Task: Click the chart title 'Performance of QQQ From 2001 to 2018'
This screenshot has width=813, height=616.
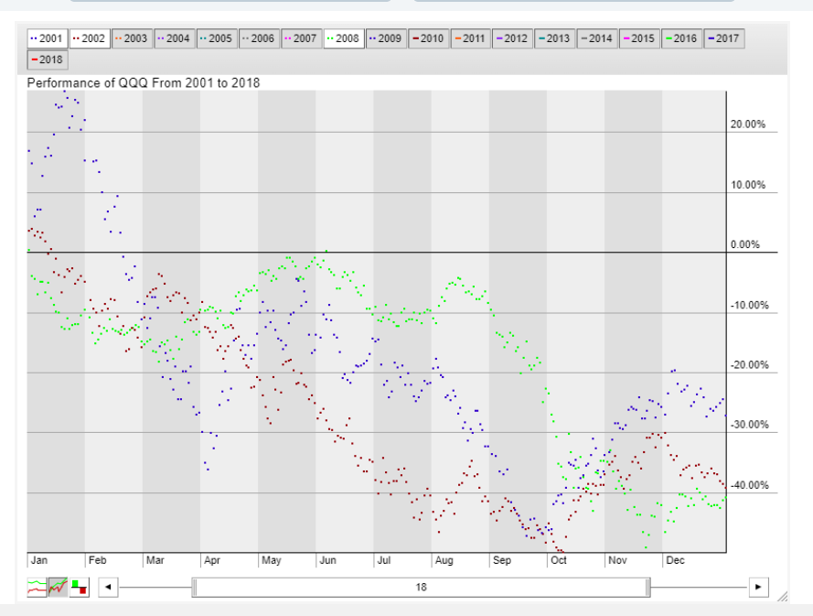Action: 144,83
